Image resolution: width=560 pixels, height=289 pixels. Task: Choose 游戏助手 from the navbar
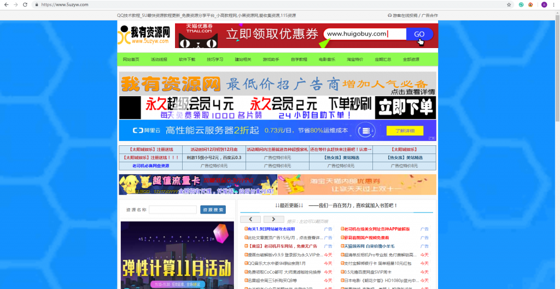click(271, 60)
